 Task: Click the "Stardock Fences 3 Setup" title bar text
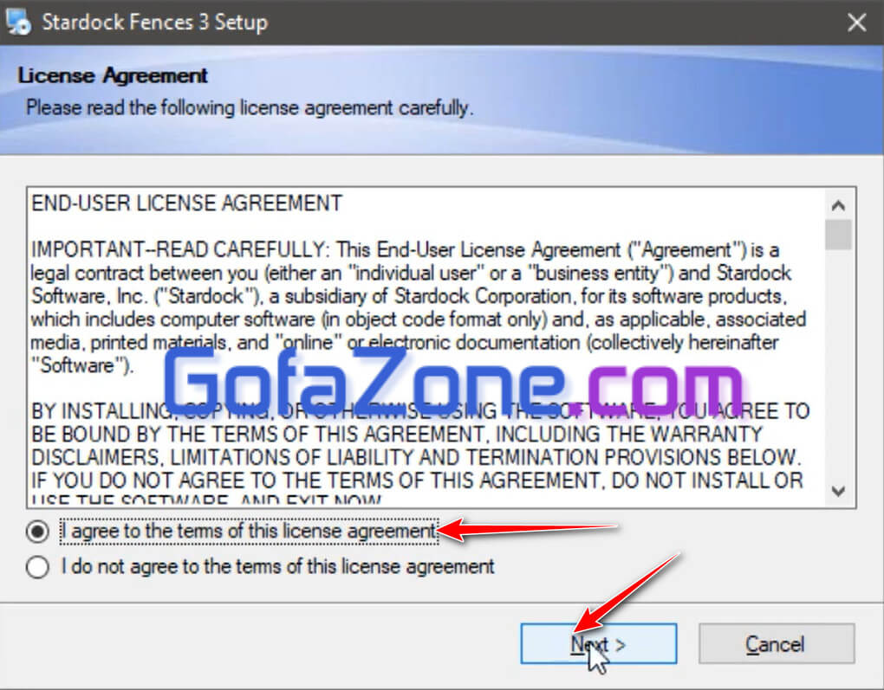pyautogui.click(x=154, y=23)
